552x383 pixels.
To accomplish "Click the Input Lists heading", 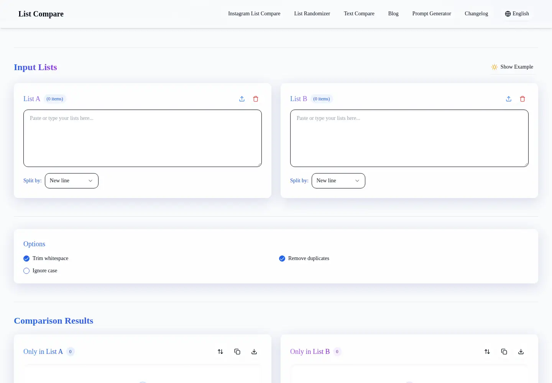I will 35,67.
